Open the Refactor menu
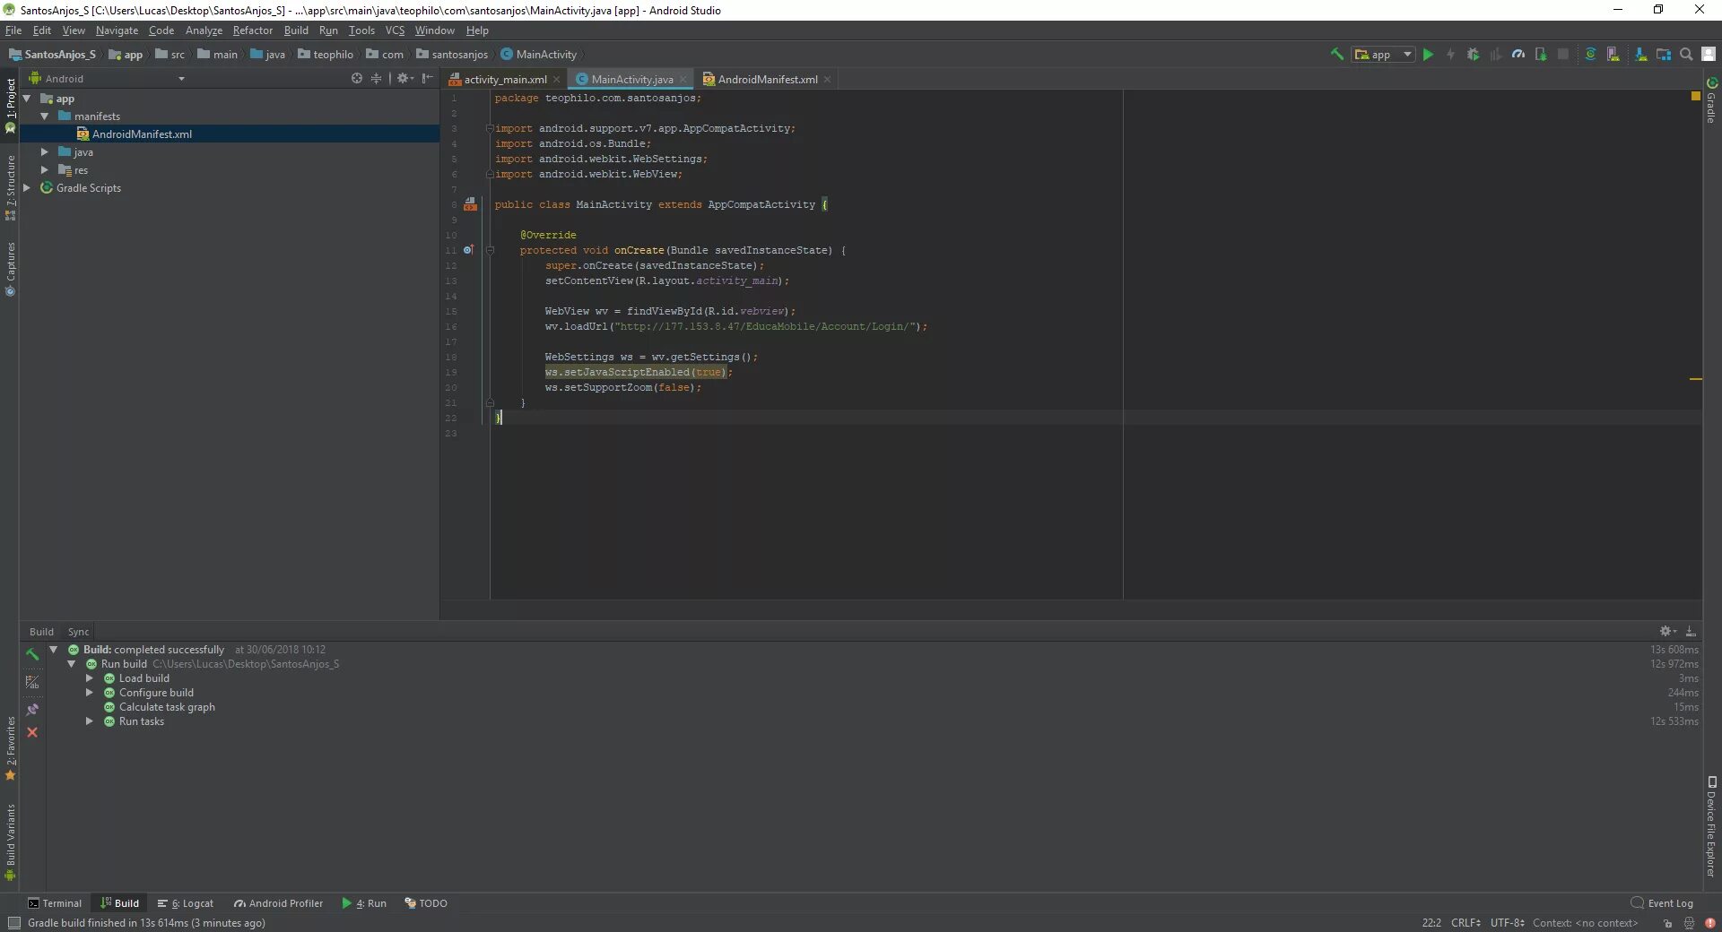This screenshot has height=932, width=1722. click(252, 30)
